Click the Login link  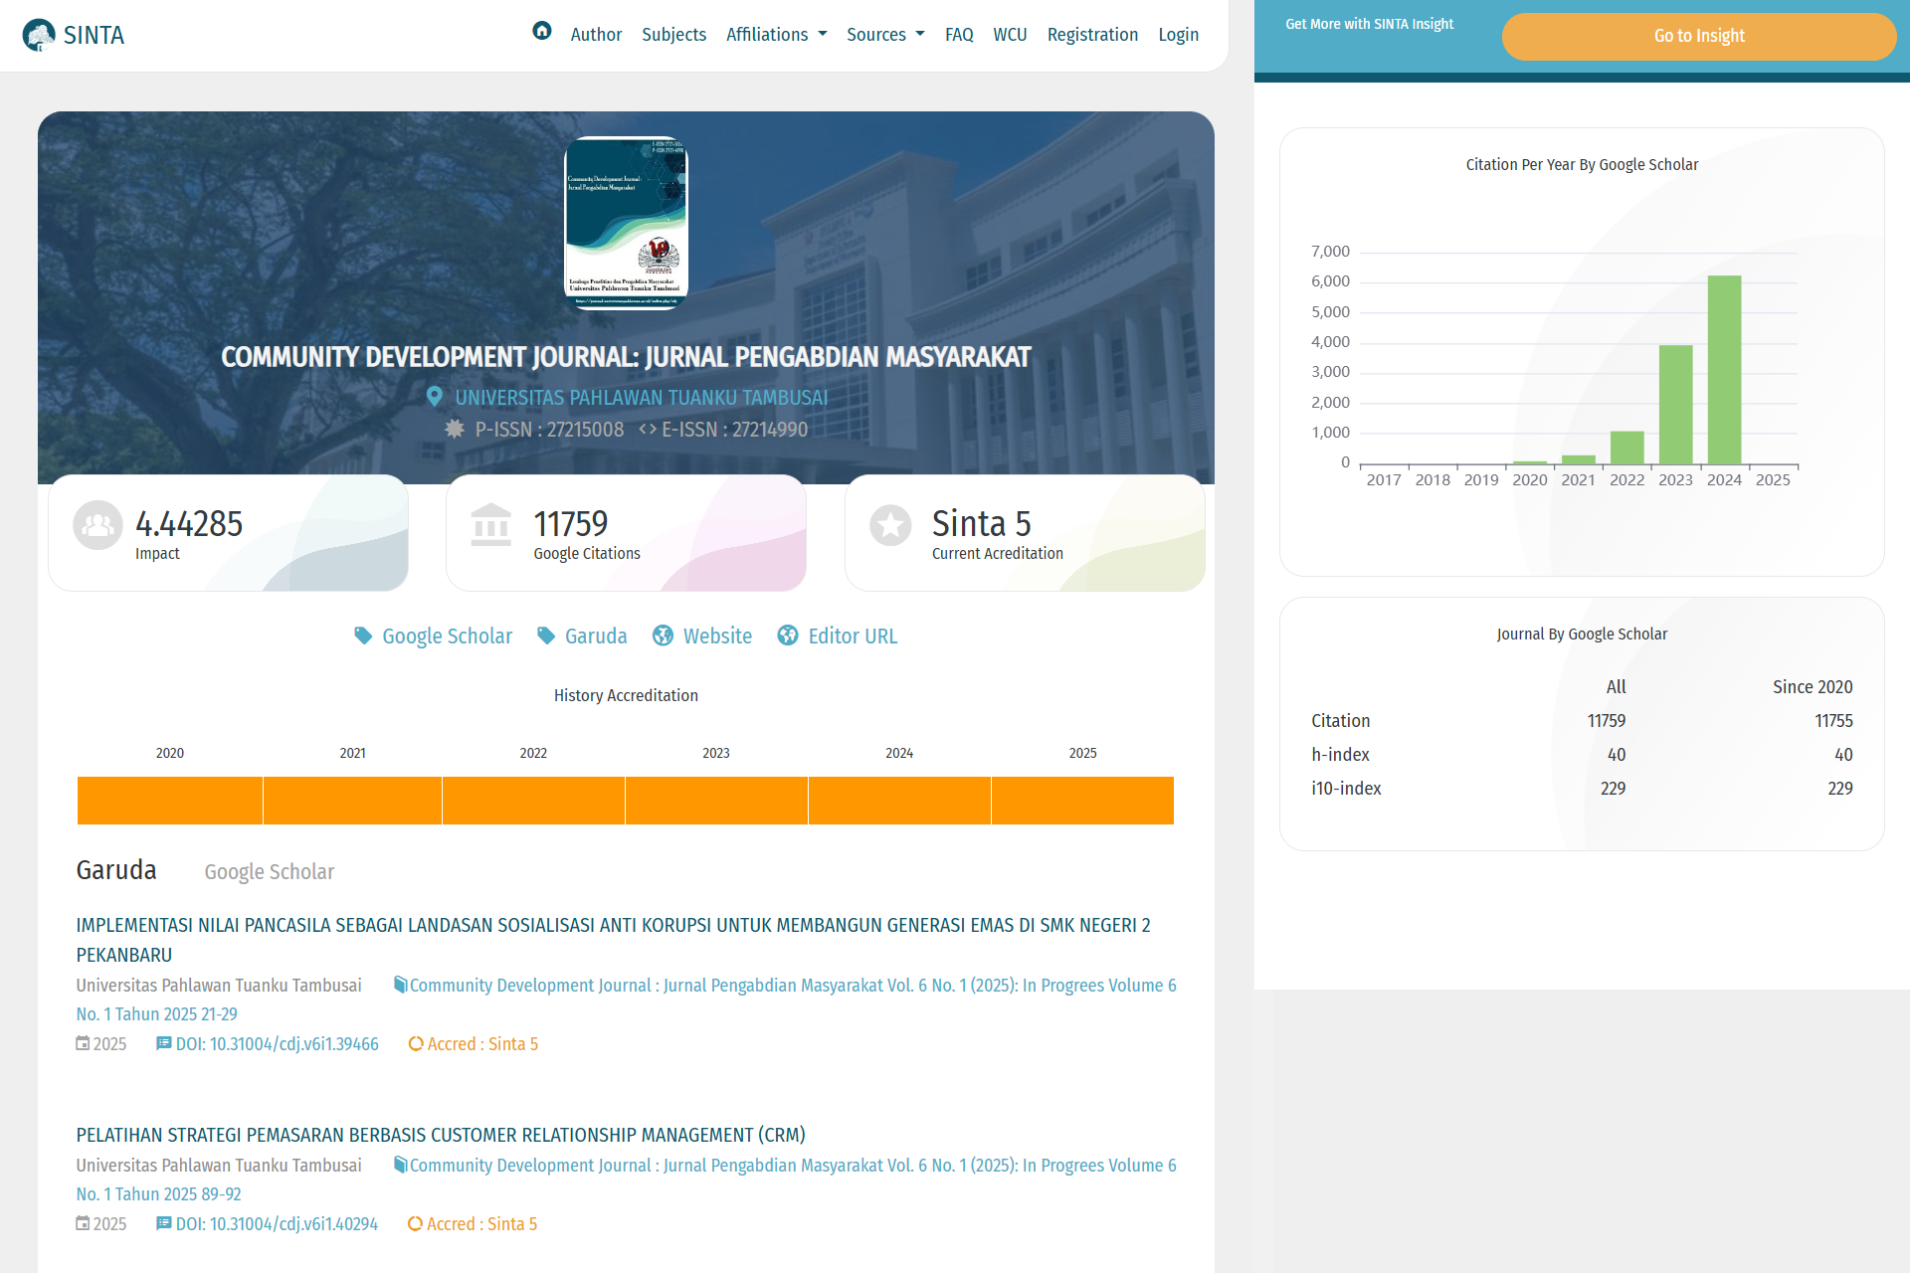1178,35
